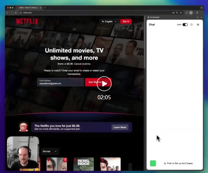
Task: Open the Movies dropdown
Action: coord(50,151)
